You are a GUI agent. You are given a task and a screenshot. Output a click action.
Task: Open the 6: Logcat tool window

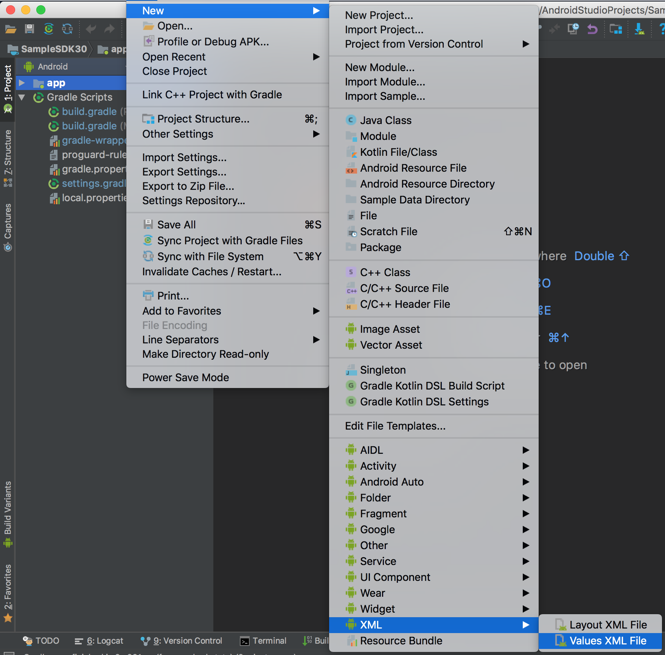point(99,641)
